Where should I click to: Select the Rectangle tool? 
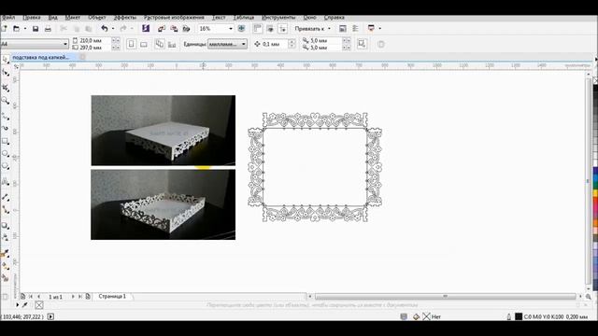[6, 141]
